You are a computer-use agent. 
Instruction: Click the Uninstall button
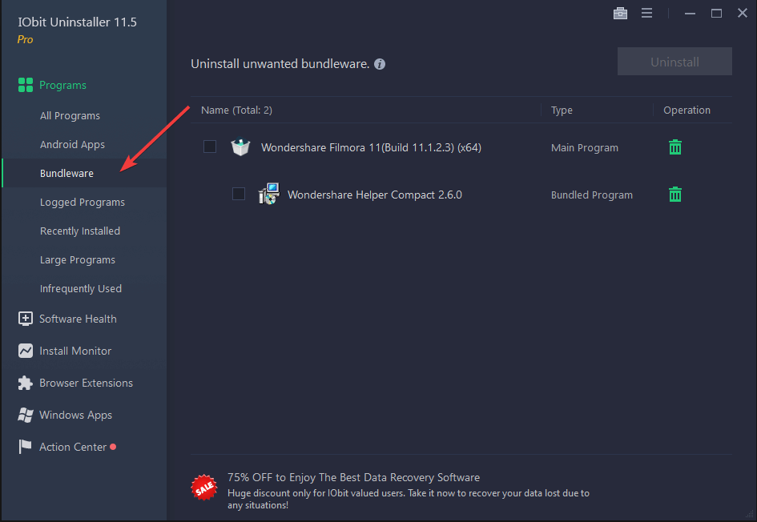tap(674, 62)
